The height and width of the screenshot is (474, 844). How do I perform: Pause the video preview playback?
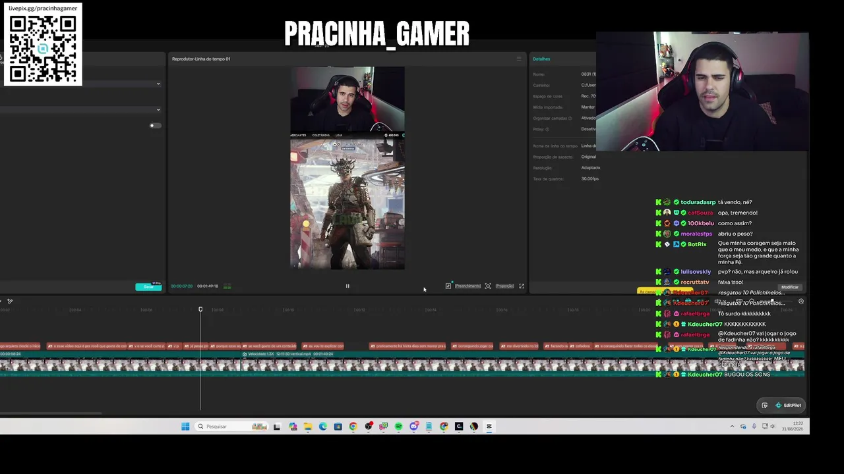(x=347, y=286)
